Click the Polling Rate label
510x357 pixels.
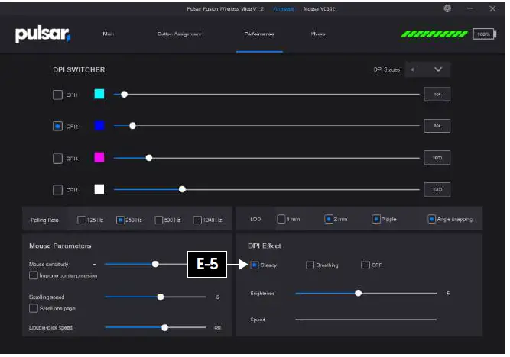pos(44,220)
